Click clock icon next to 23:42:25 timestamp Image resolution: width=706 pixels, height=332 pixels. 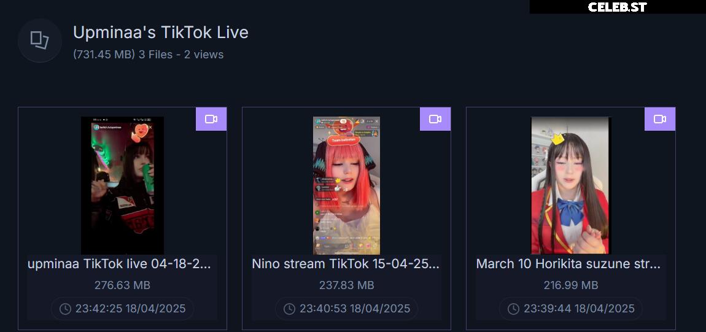click(65, 309)
